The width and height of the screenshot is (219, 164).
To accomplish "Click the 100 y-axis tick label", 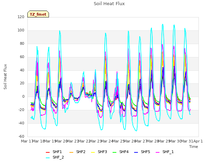I will click(21, 30).
